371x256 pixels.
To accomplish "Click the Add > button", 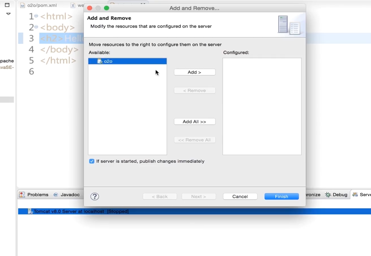I will pos(194,72).
